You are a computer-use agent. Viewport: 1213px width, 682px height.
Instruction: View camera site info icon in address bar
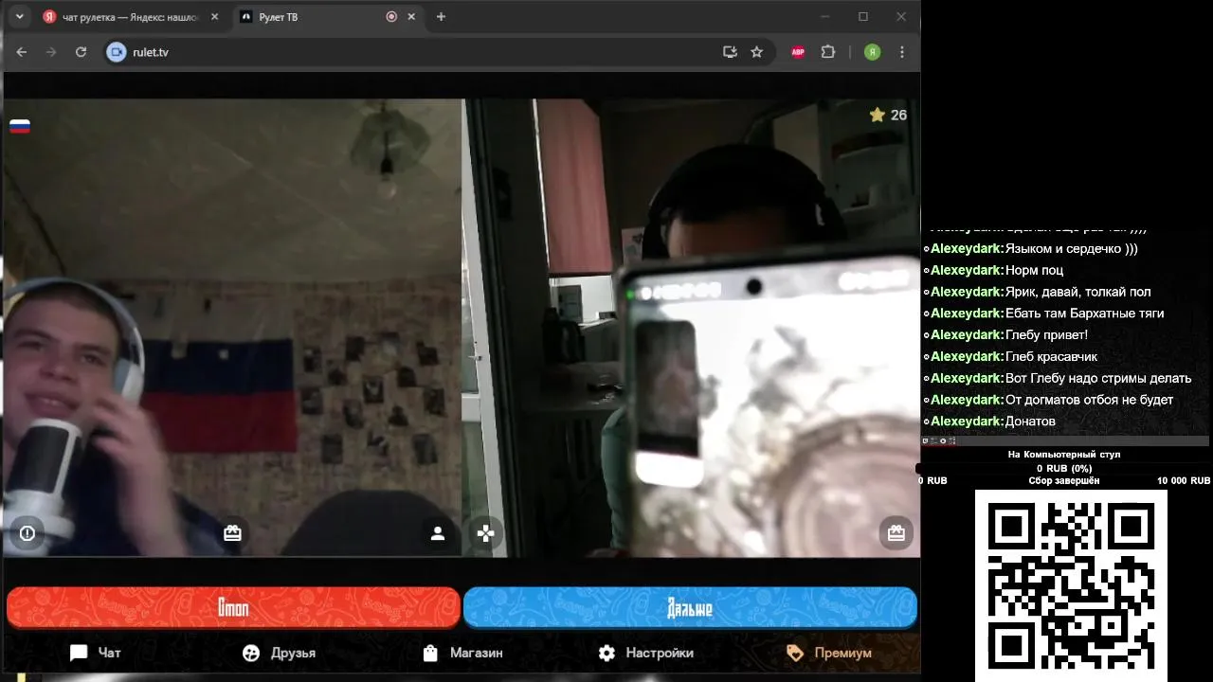click(x=116, y=52)
